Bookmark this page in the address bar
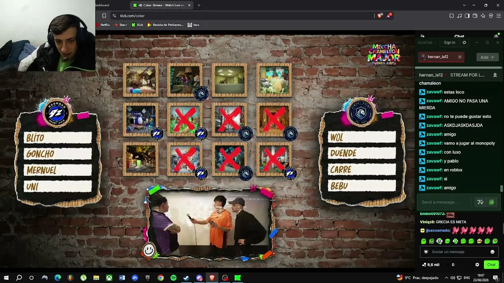The height and width of the screenshot is (283, 504). (104, 16)
